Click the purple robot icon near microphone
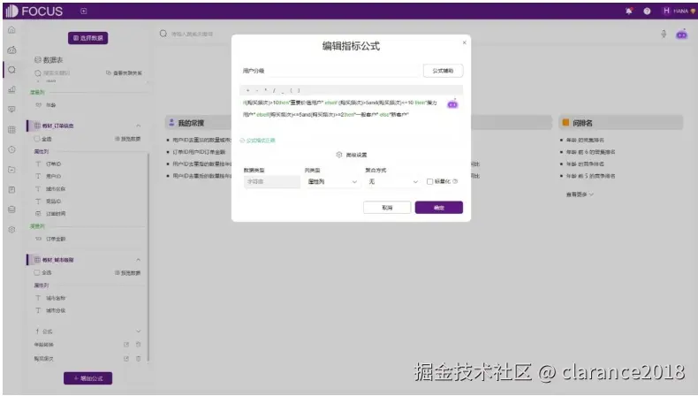698x396 pixels. [x=681, y=34]
